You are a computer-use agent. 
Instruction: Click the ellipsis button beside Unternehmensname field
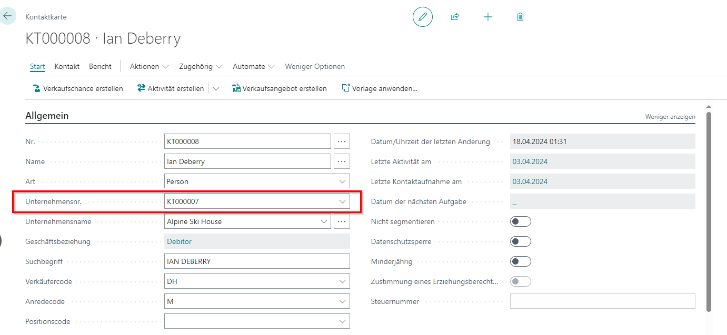[x=342, y=221]
